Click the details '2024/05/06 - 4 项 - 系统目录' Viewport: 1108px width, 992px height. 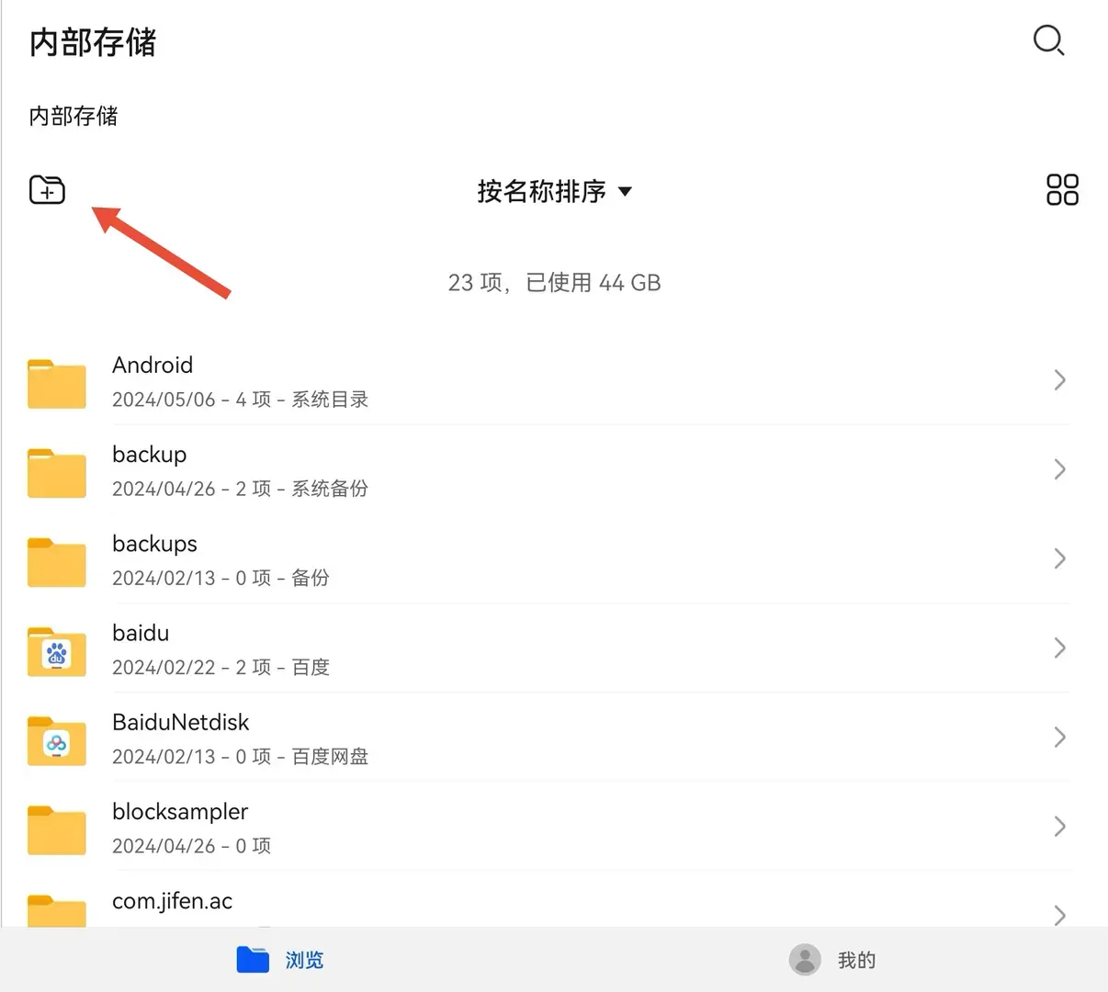(241, 400)
